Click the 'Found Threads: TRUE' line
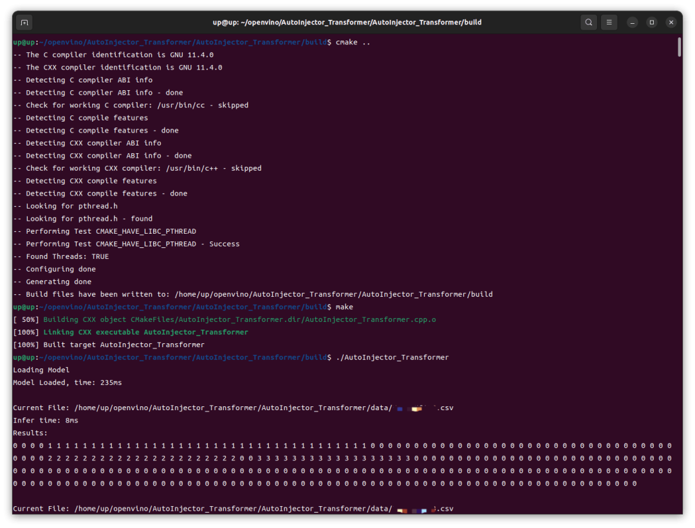 click(61, 256)
